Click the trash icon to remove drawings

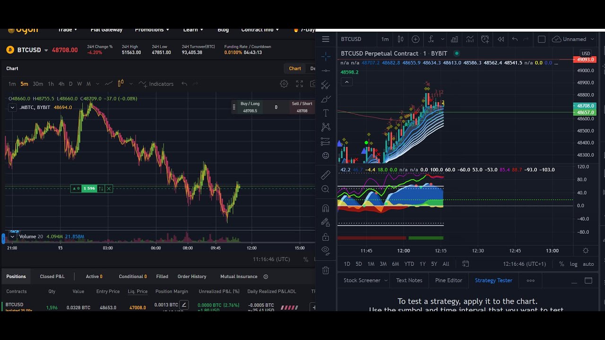point(326,270)
